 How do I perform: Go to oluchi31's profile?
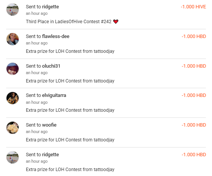pos(51,66)
